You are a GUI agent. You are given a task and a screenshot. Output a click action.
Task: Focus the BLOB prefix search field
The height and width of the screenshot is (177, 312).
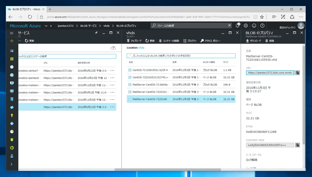click(x=181, y=56)
